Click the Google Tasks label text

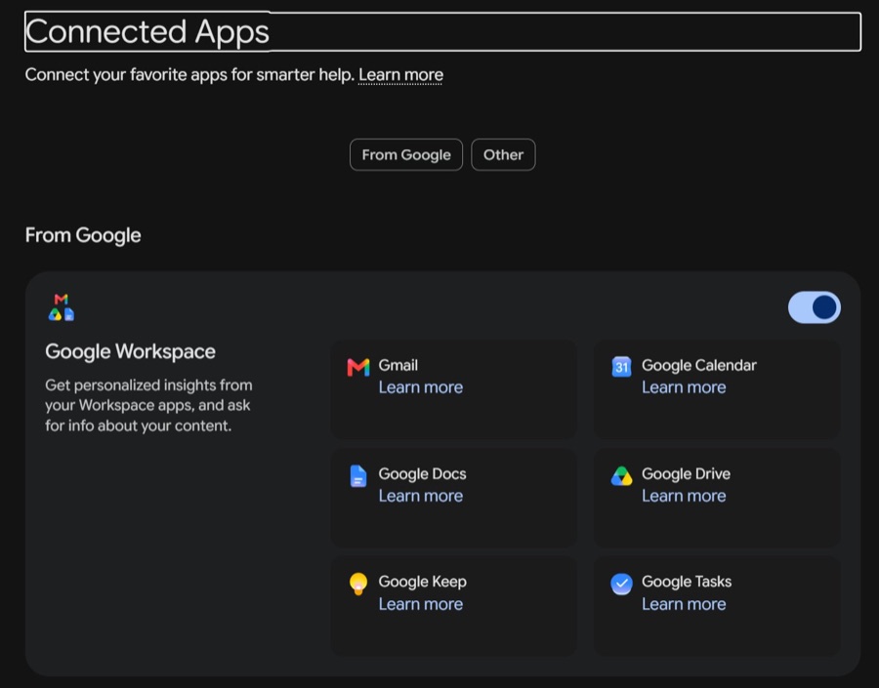pyautogui.click(x=687, y=582)
